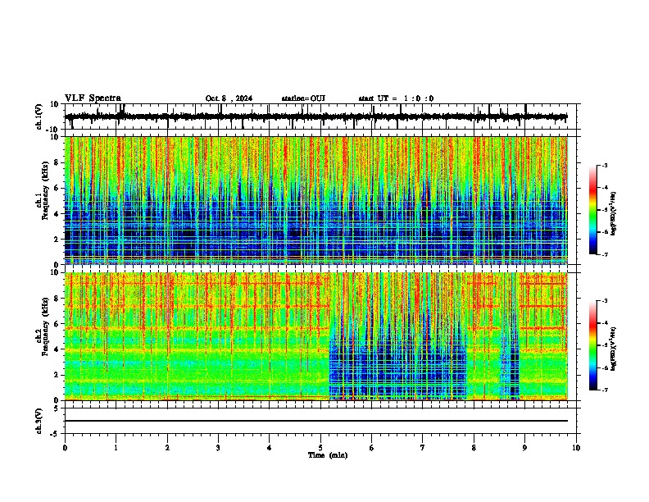Click the log(PSD) label beside the ch.2 colorbar
Screen dimensions: 649x502
click(614, 349)
